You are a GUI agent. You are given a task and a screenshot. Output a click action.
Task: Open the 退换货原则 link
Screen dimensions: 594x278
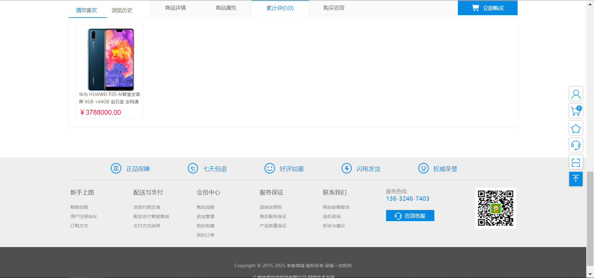[x=271, y=207]
